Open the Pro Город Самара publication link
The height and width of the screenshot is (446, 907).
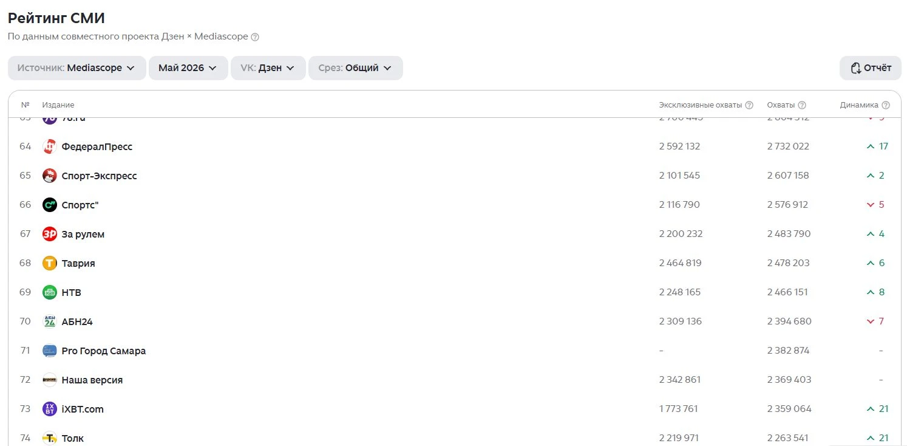pos(104,351)
